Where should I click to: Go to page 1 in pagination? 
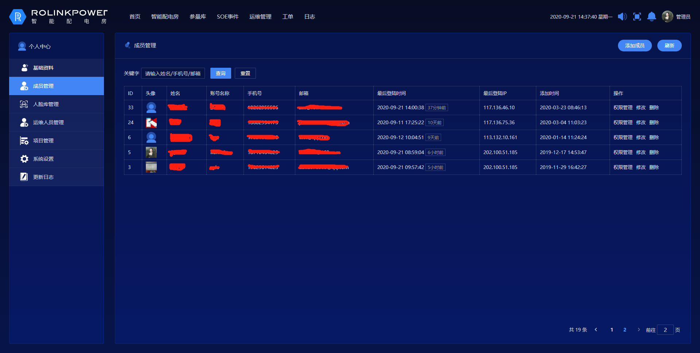612,330
